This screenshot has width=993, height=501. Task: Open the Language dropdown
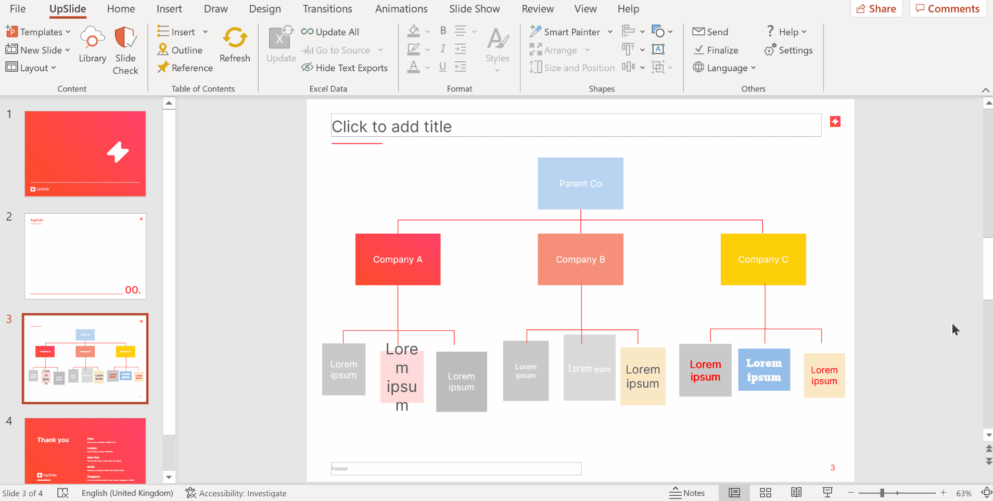click(724, 68)
